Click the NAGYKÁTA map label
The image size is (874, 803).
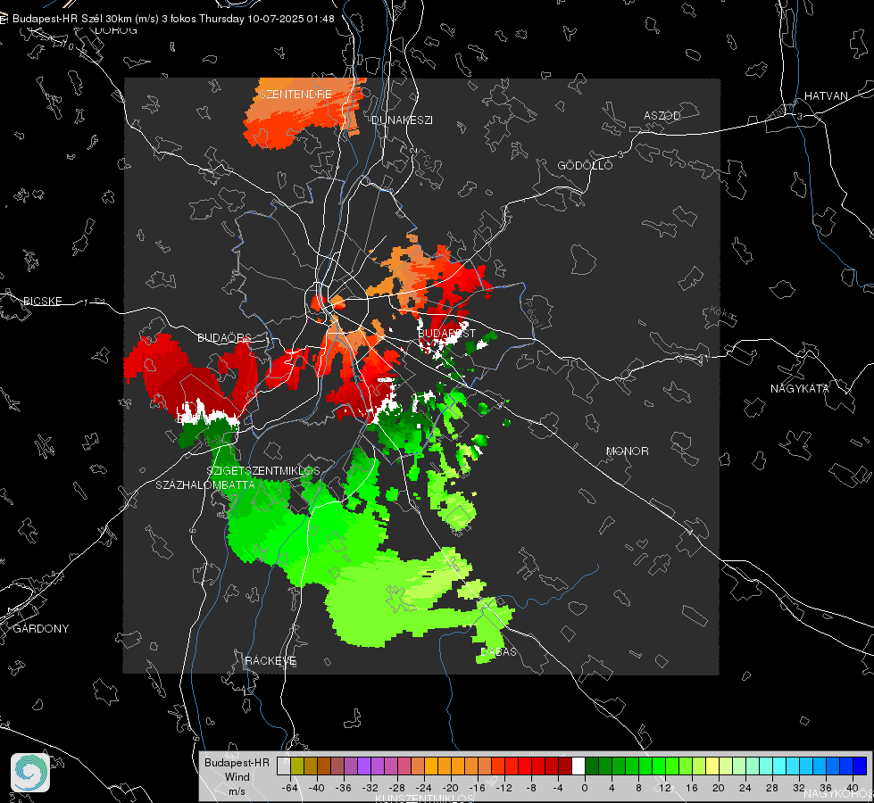[x=799, y=388]
